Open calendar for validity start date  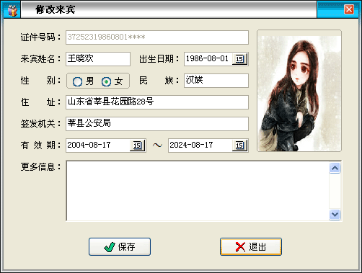click(137, 146)
